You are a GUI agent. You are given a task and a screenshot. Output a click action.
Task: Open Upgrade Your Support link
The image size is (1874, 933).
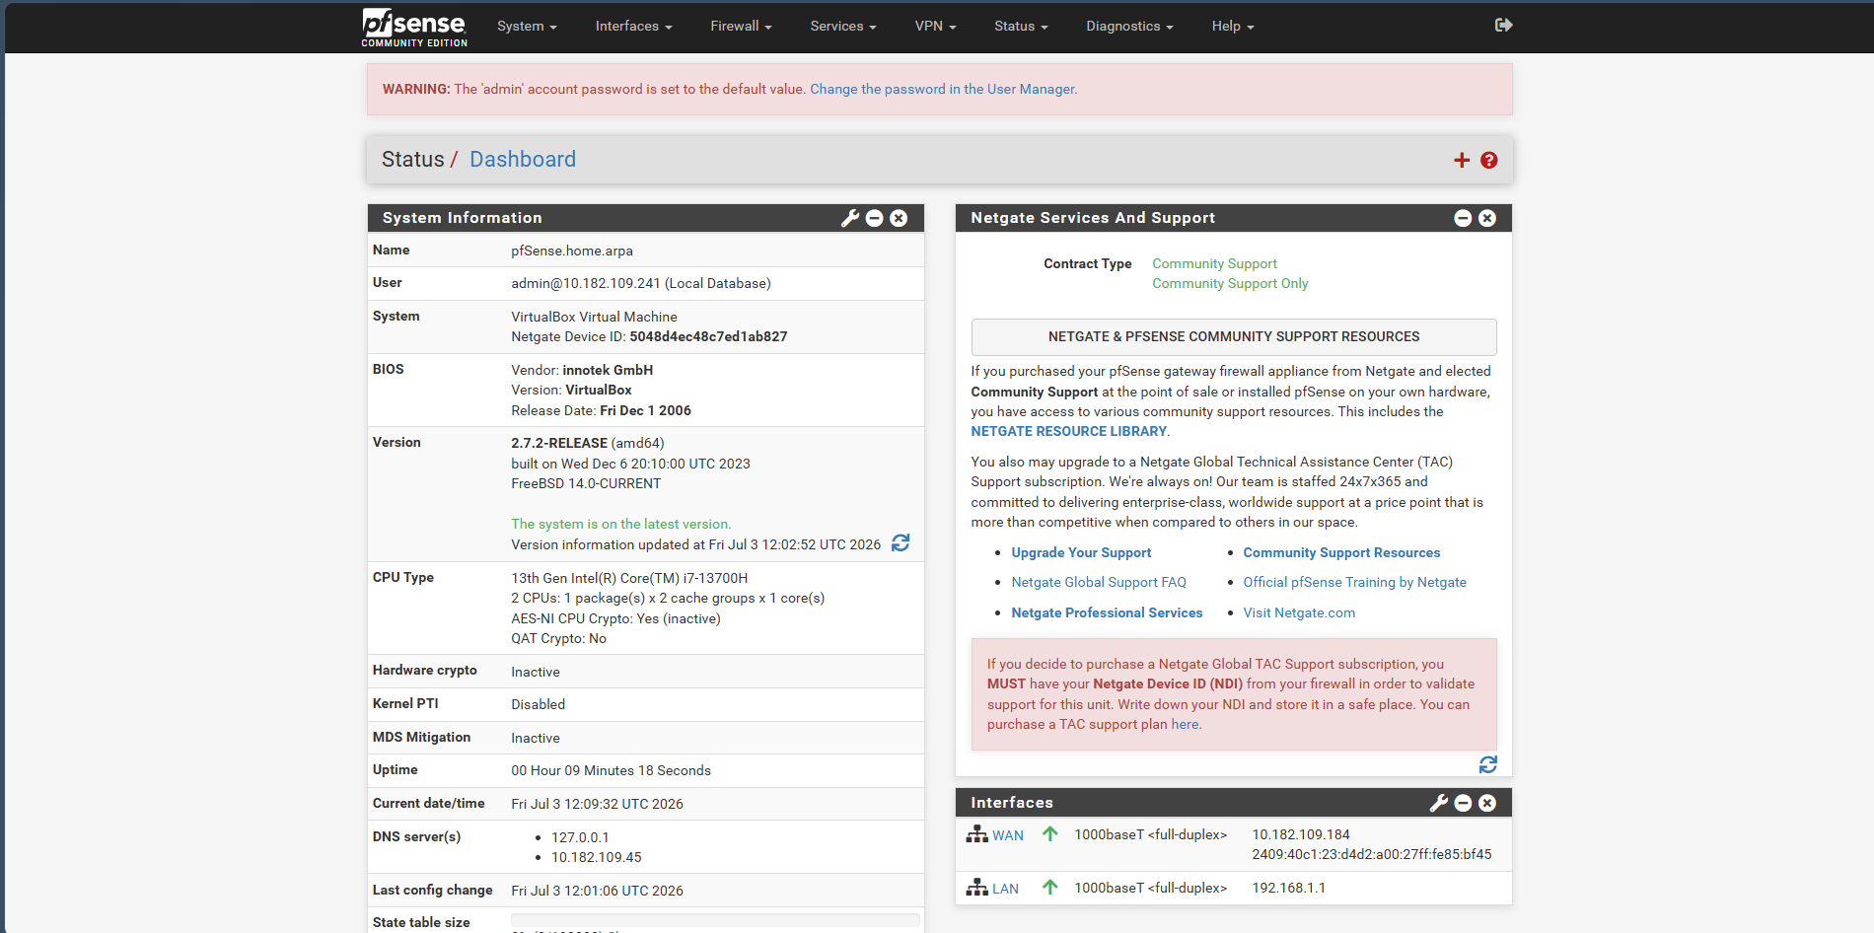click(x=1081, y=553)
